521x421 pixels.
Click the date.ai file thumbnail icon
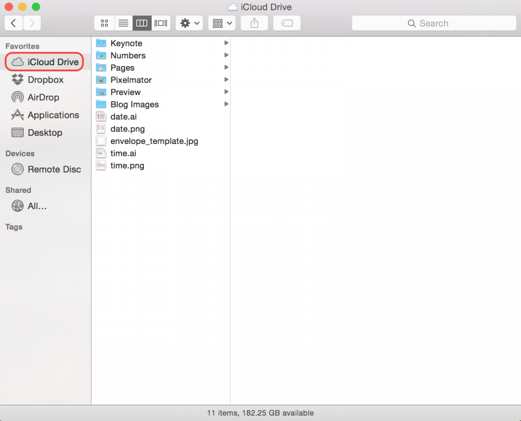pos(101,116)
